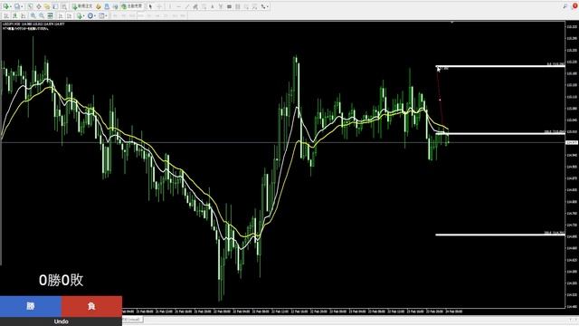Open the Arrows objects tool
Image resolution: width=579 pixels, height=326 pixels.
point(263,6)
